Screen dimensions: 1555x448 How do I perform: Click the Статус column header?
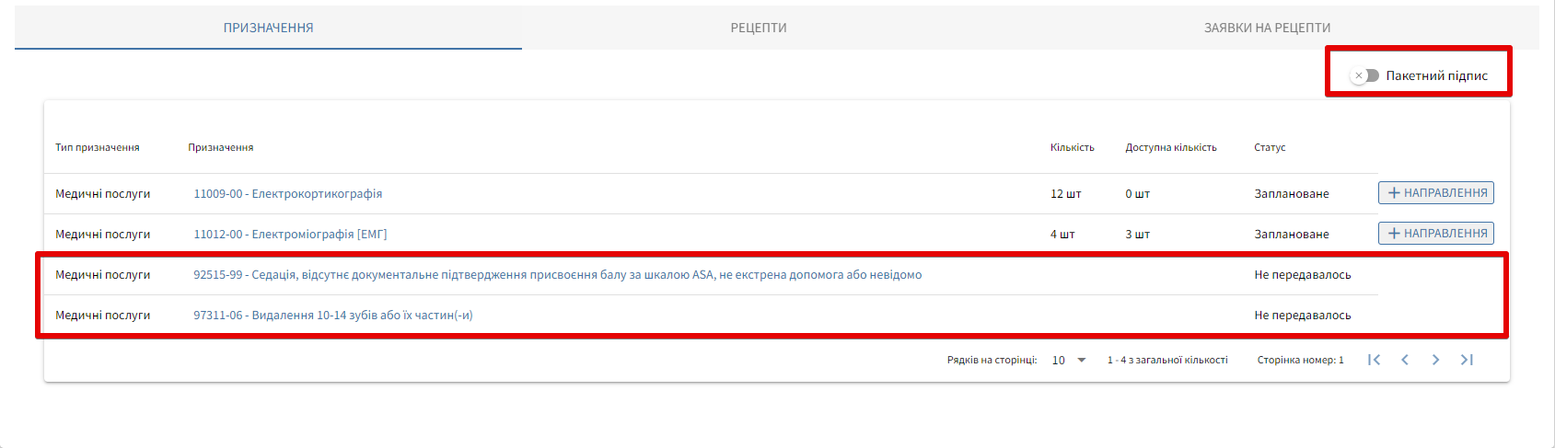(1270, 147)
